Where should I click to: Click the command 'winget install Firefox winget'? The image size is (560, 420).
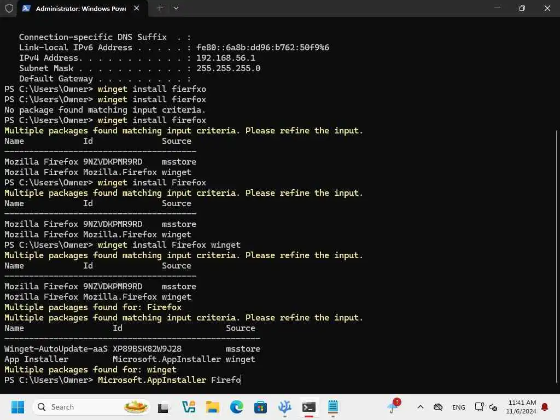[x=169, y=245]
